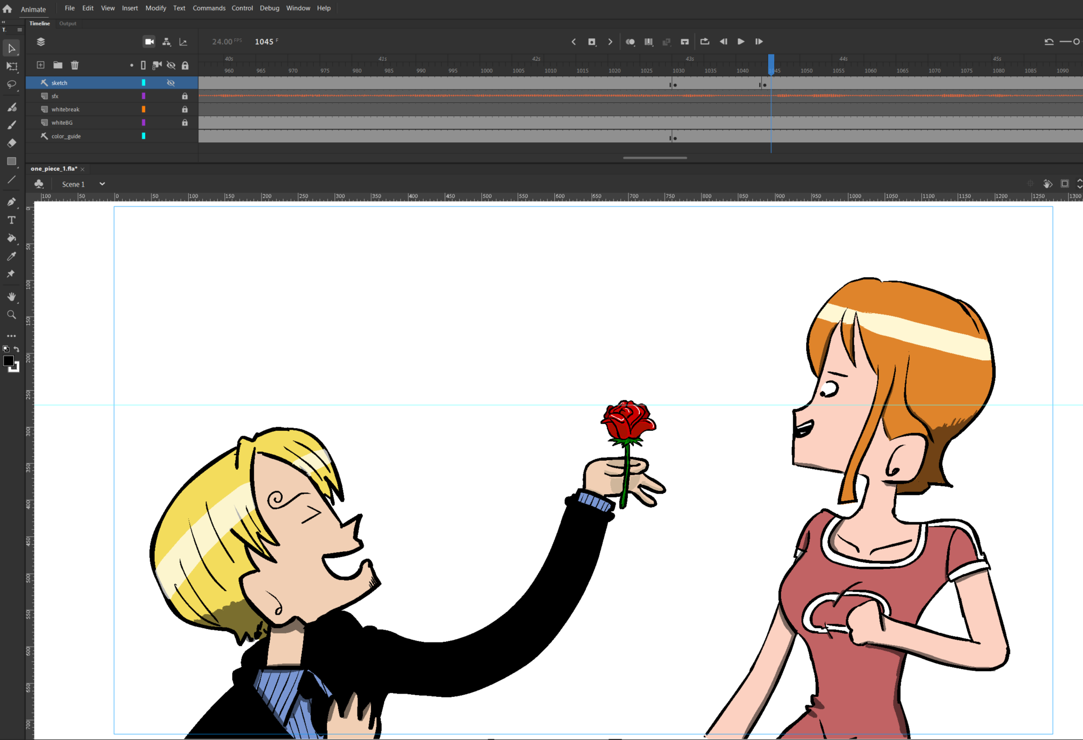
Task: Adjust the timeline zoom slider handle
Action: pos(1077,42)
